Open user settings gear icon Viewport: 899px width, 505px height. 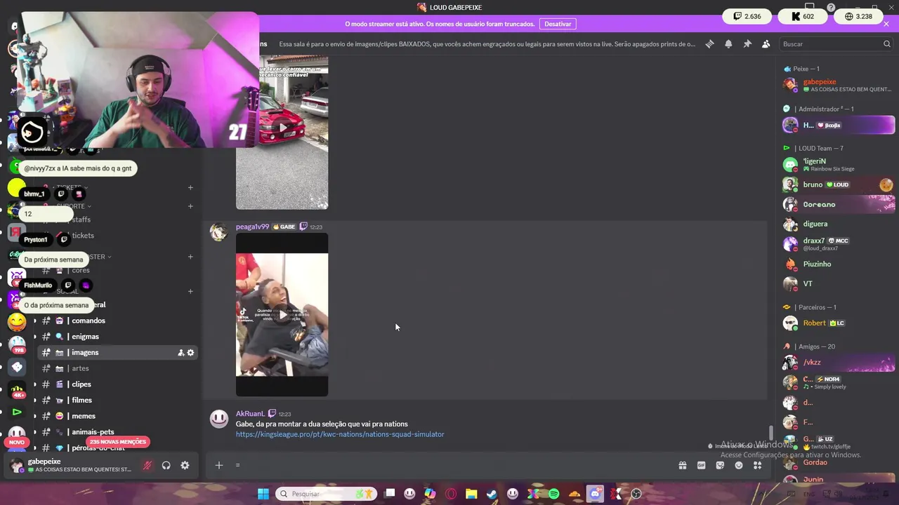[185, 465]
